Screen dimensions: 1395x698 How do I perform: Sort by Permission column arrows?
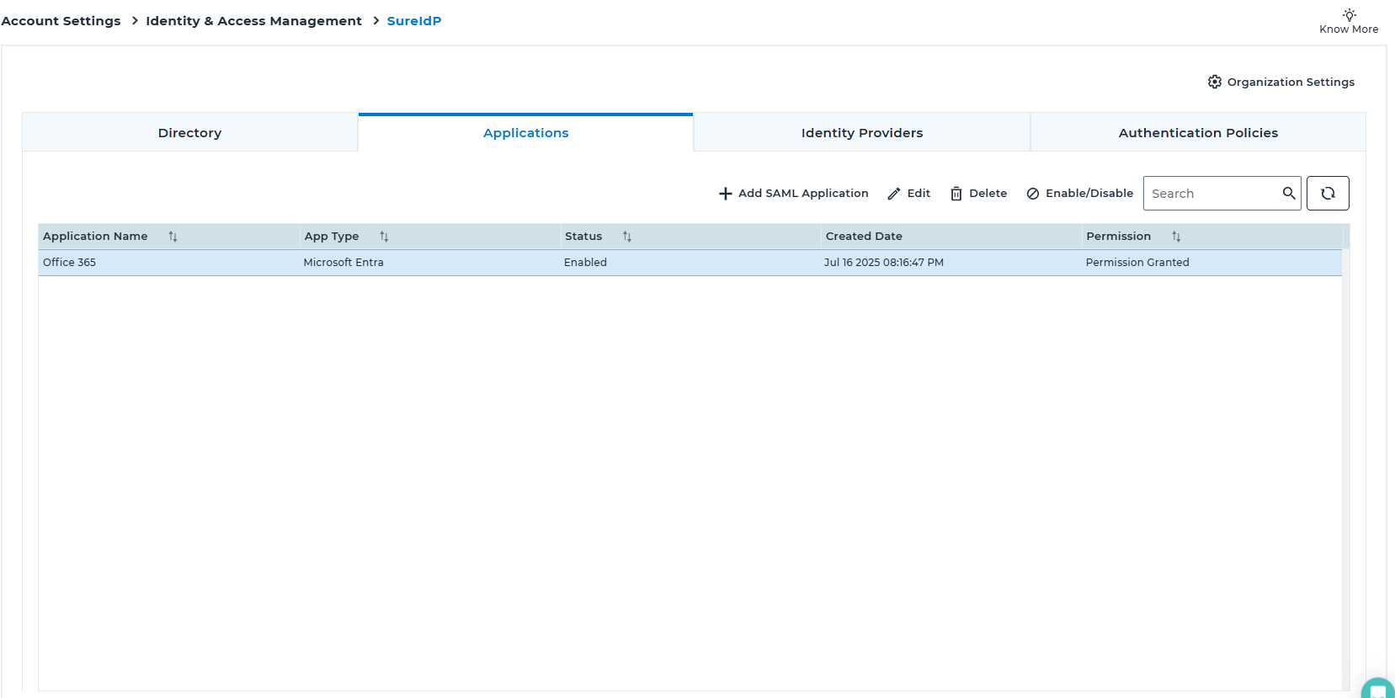[1176, 237]
